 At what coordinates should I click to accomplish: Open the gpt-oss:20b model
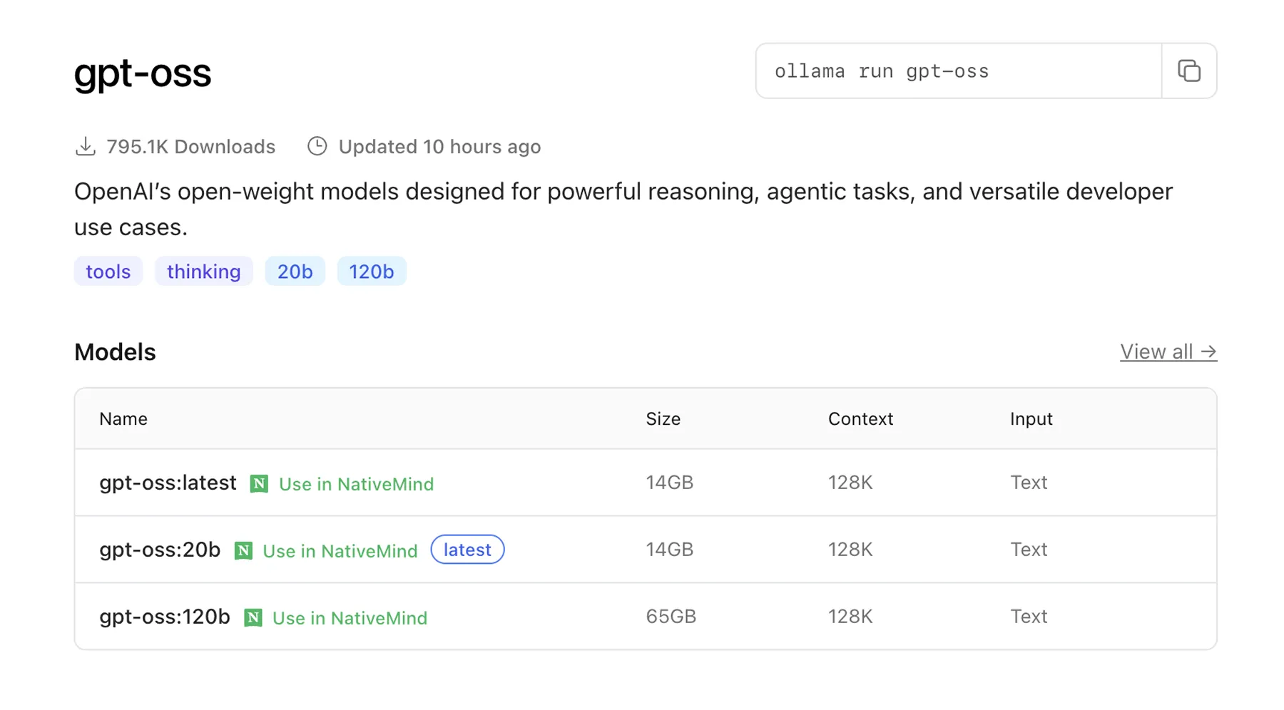point(160,550)
